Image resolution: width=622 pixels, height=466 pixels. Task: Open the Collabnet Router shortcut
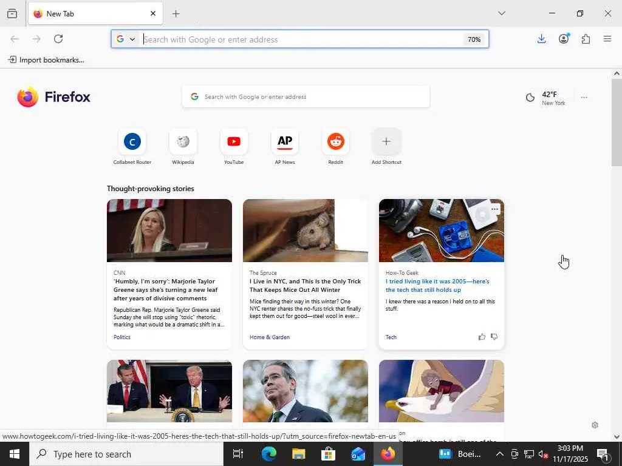132,146
